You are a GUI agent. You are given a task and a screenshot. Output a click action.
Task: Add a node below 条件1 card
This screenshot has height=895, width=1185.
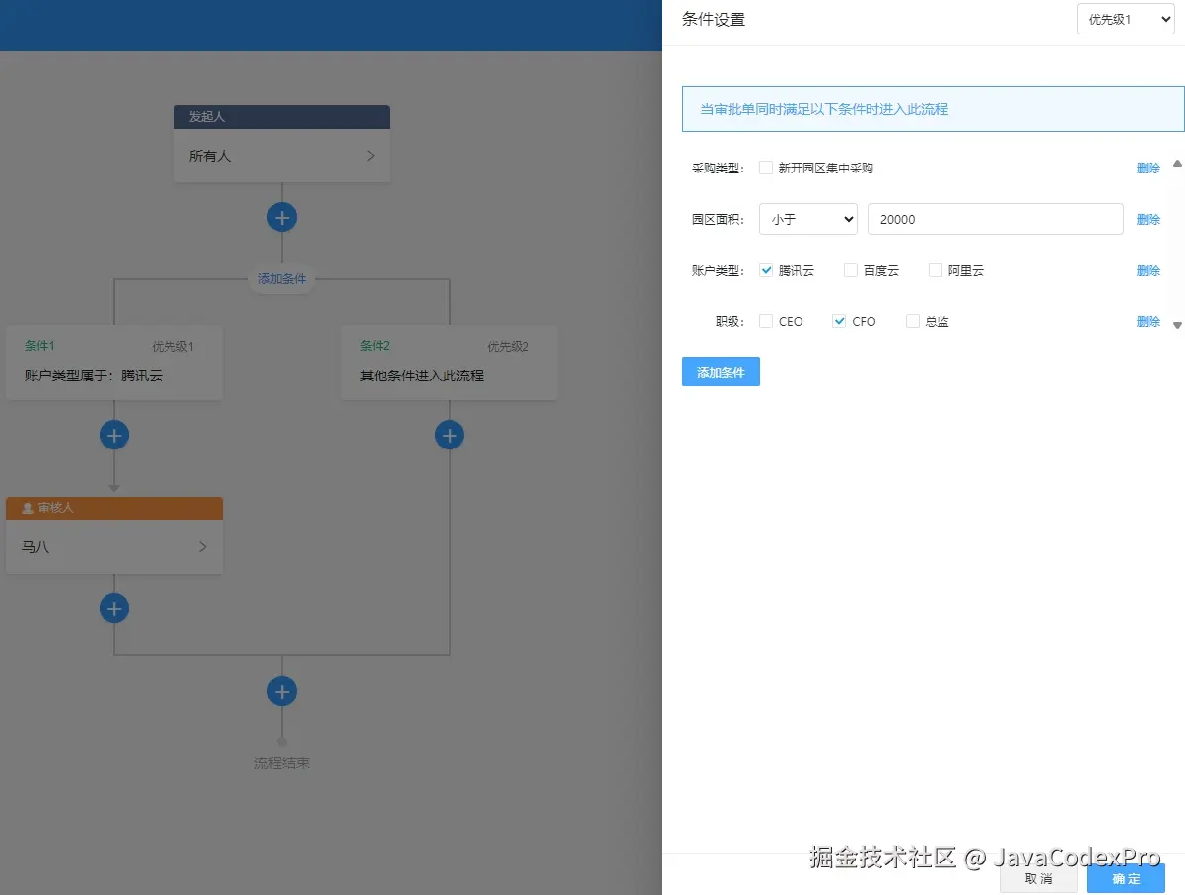[x=114, y=435]
